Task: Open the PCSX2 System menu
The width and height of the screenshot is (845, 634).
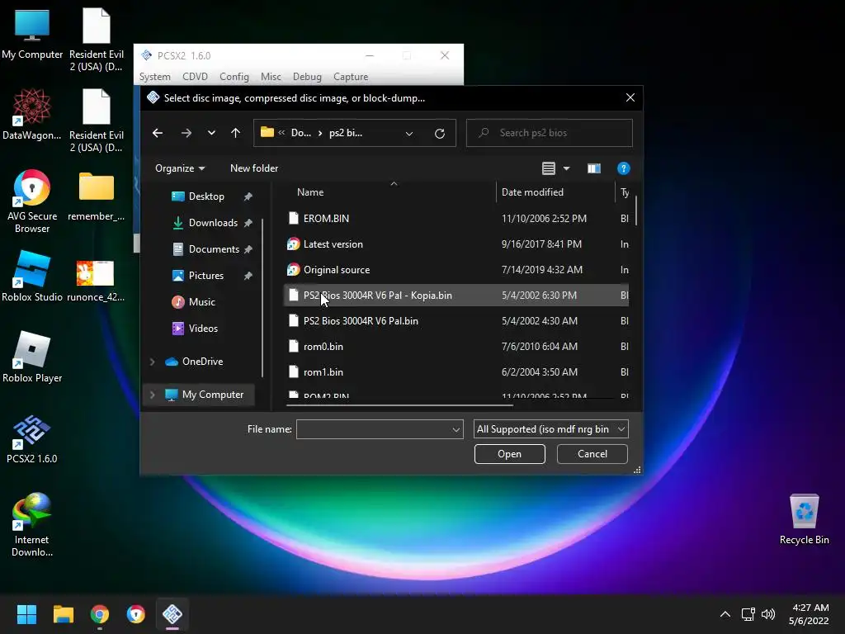Action: coord(154,77)
